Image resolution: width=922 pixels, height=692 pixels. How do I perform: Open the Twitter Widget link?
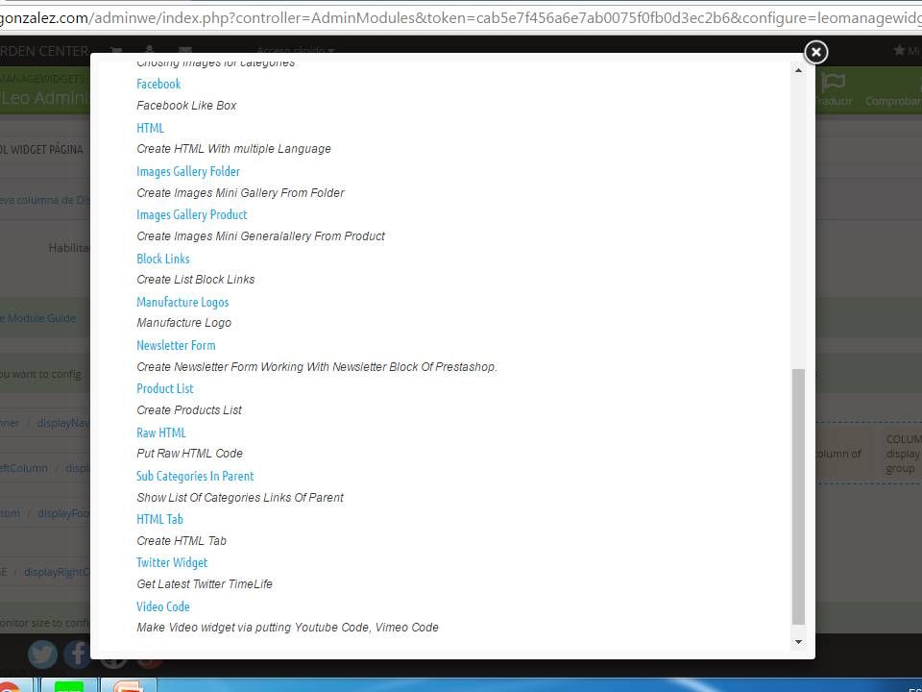(172, 562)
